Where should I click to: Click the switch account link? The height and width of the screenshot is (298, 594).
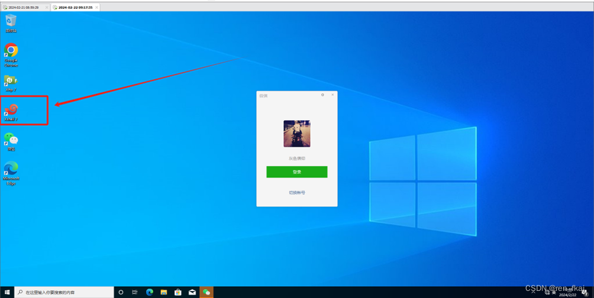point(297,193)
